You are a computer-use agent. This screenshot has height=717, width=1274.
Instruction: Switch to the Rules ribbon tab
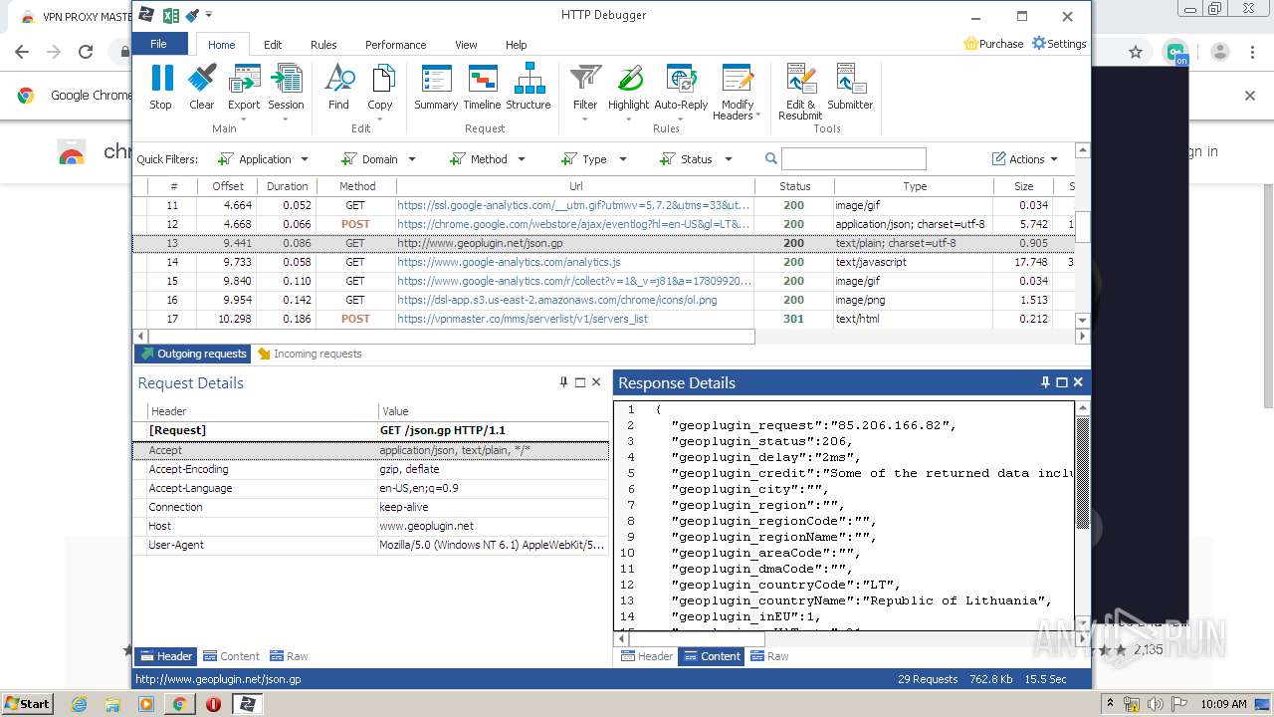(323, 45)
